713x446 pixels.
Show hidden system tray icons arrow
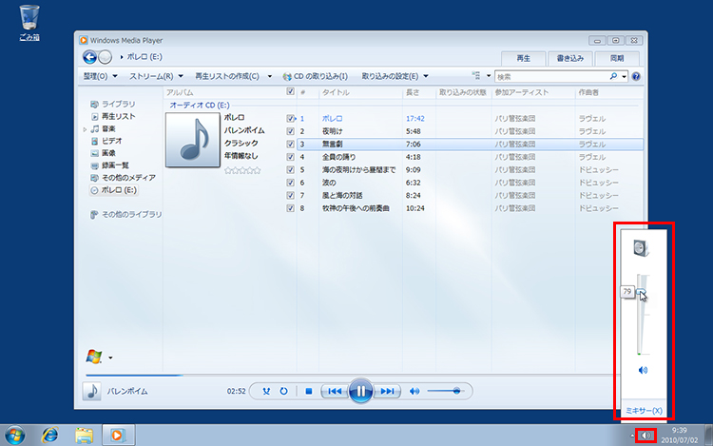(632, 436)
